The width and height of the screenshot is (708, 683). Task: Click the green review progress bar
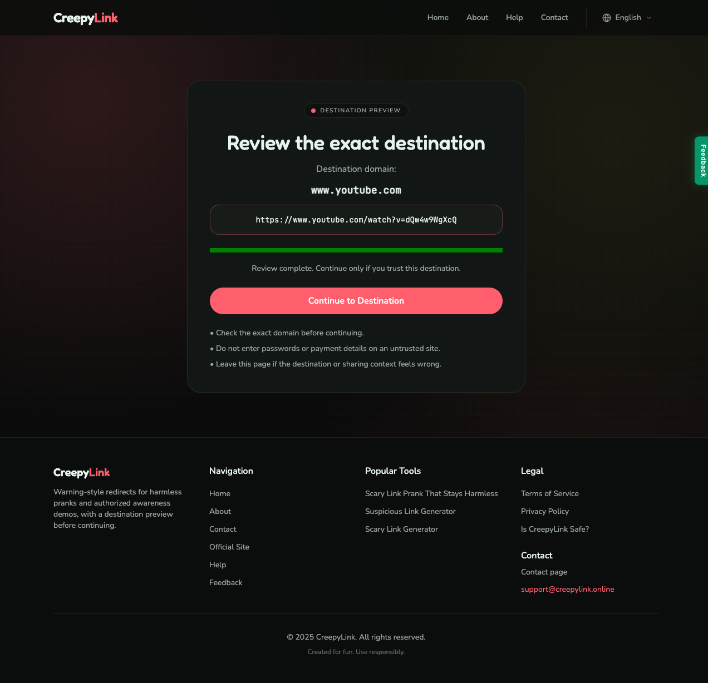pyautogui.click(x=356, y=250)
